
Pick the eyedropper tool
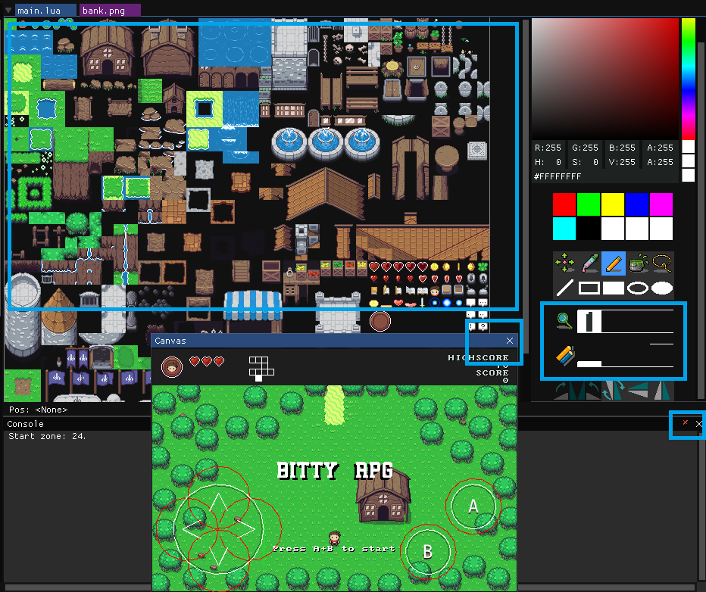click(x=589, y=263)
